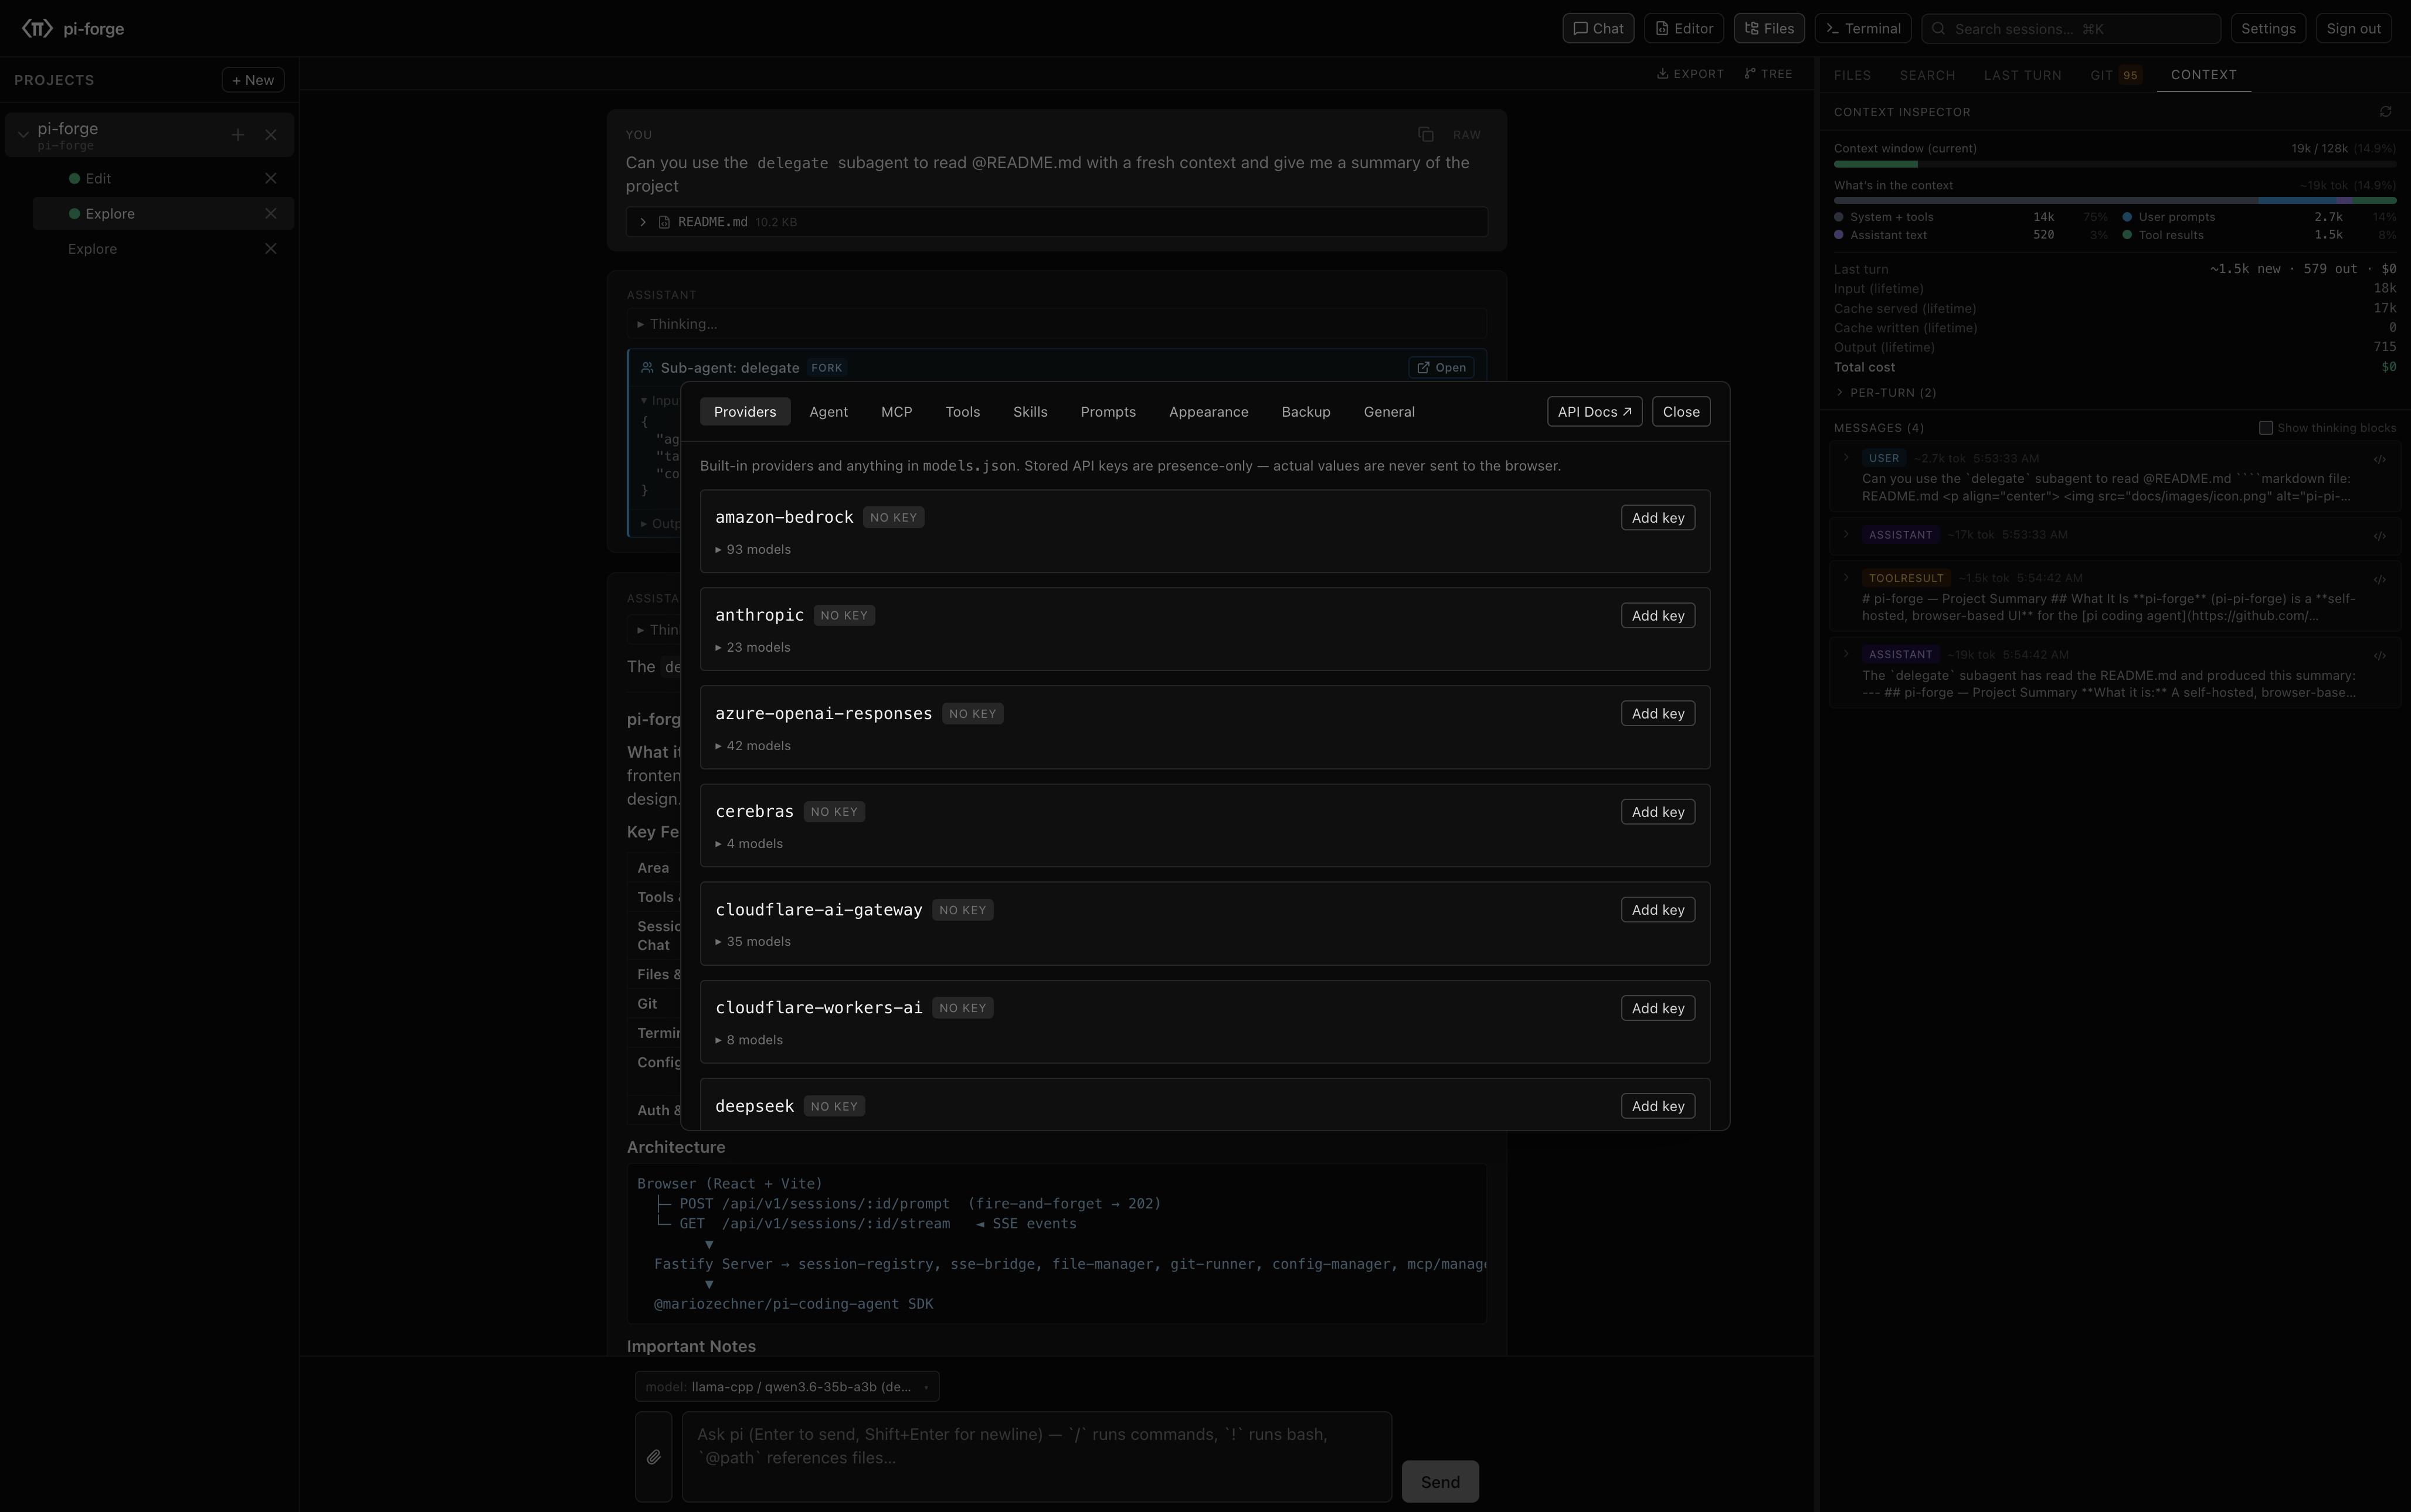Click the paperclip attach icon
This screenshot has height=1512, width=2411.
click(x=653, y=1457)
